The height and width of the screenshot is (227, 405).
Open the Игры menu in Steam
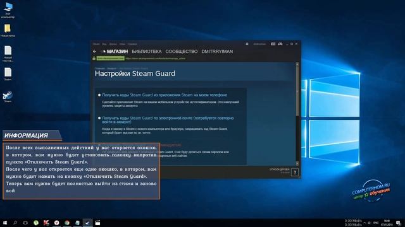point(122,44)
